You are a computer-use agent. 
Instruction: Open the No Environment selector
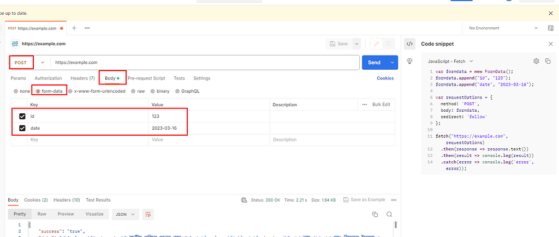(502, 28)
